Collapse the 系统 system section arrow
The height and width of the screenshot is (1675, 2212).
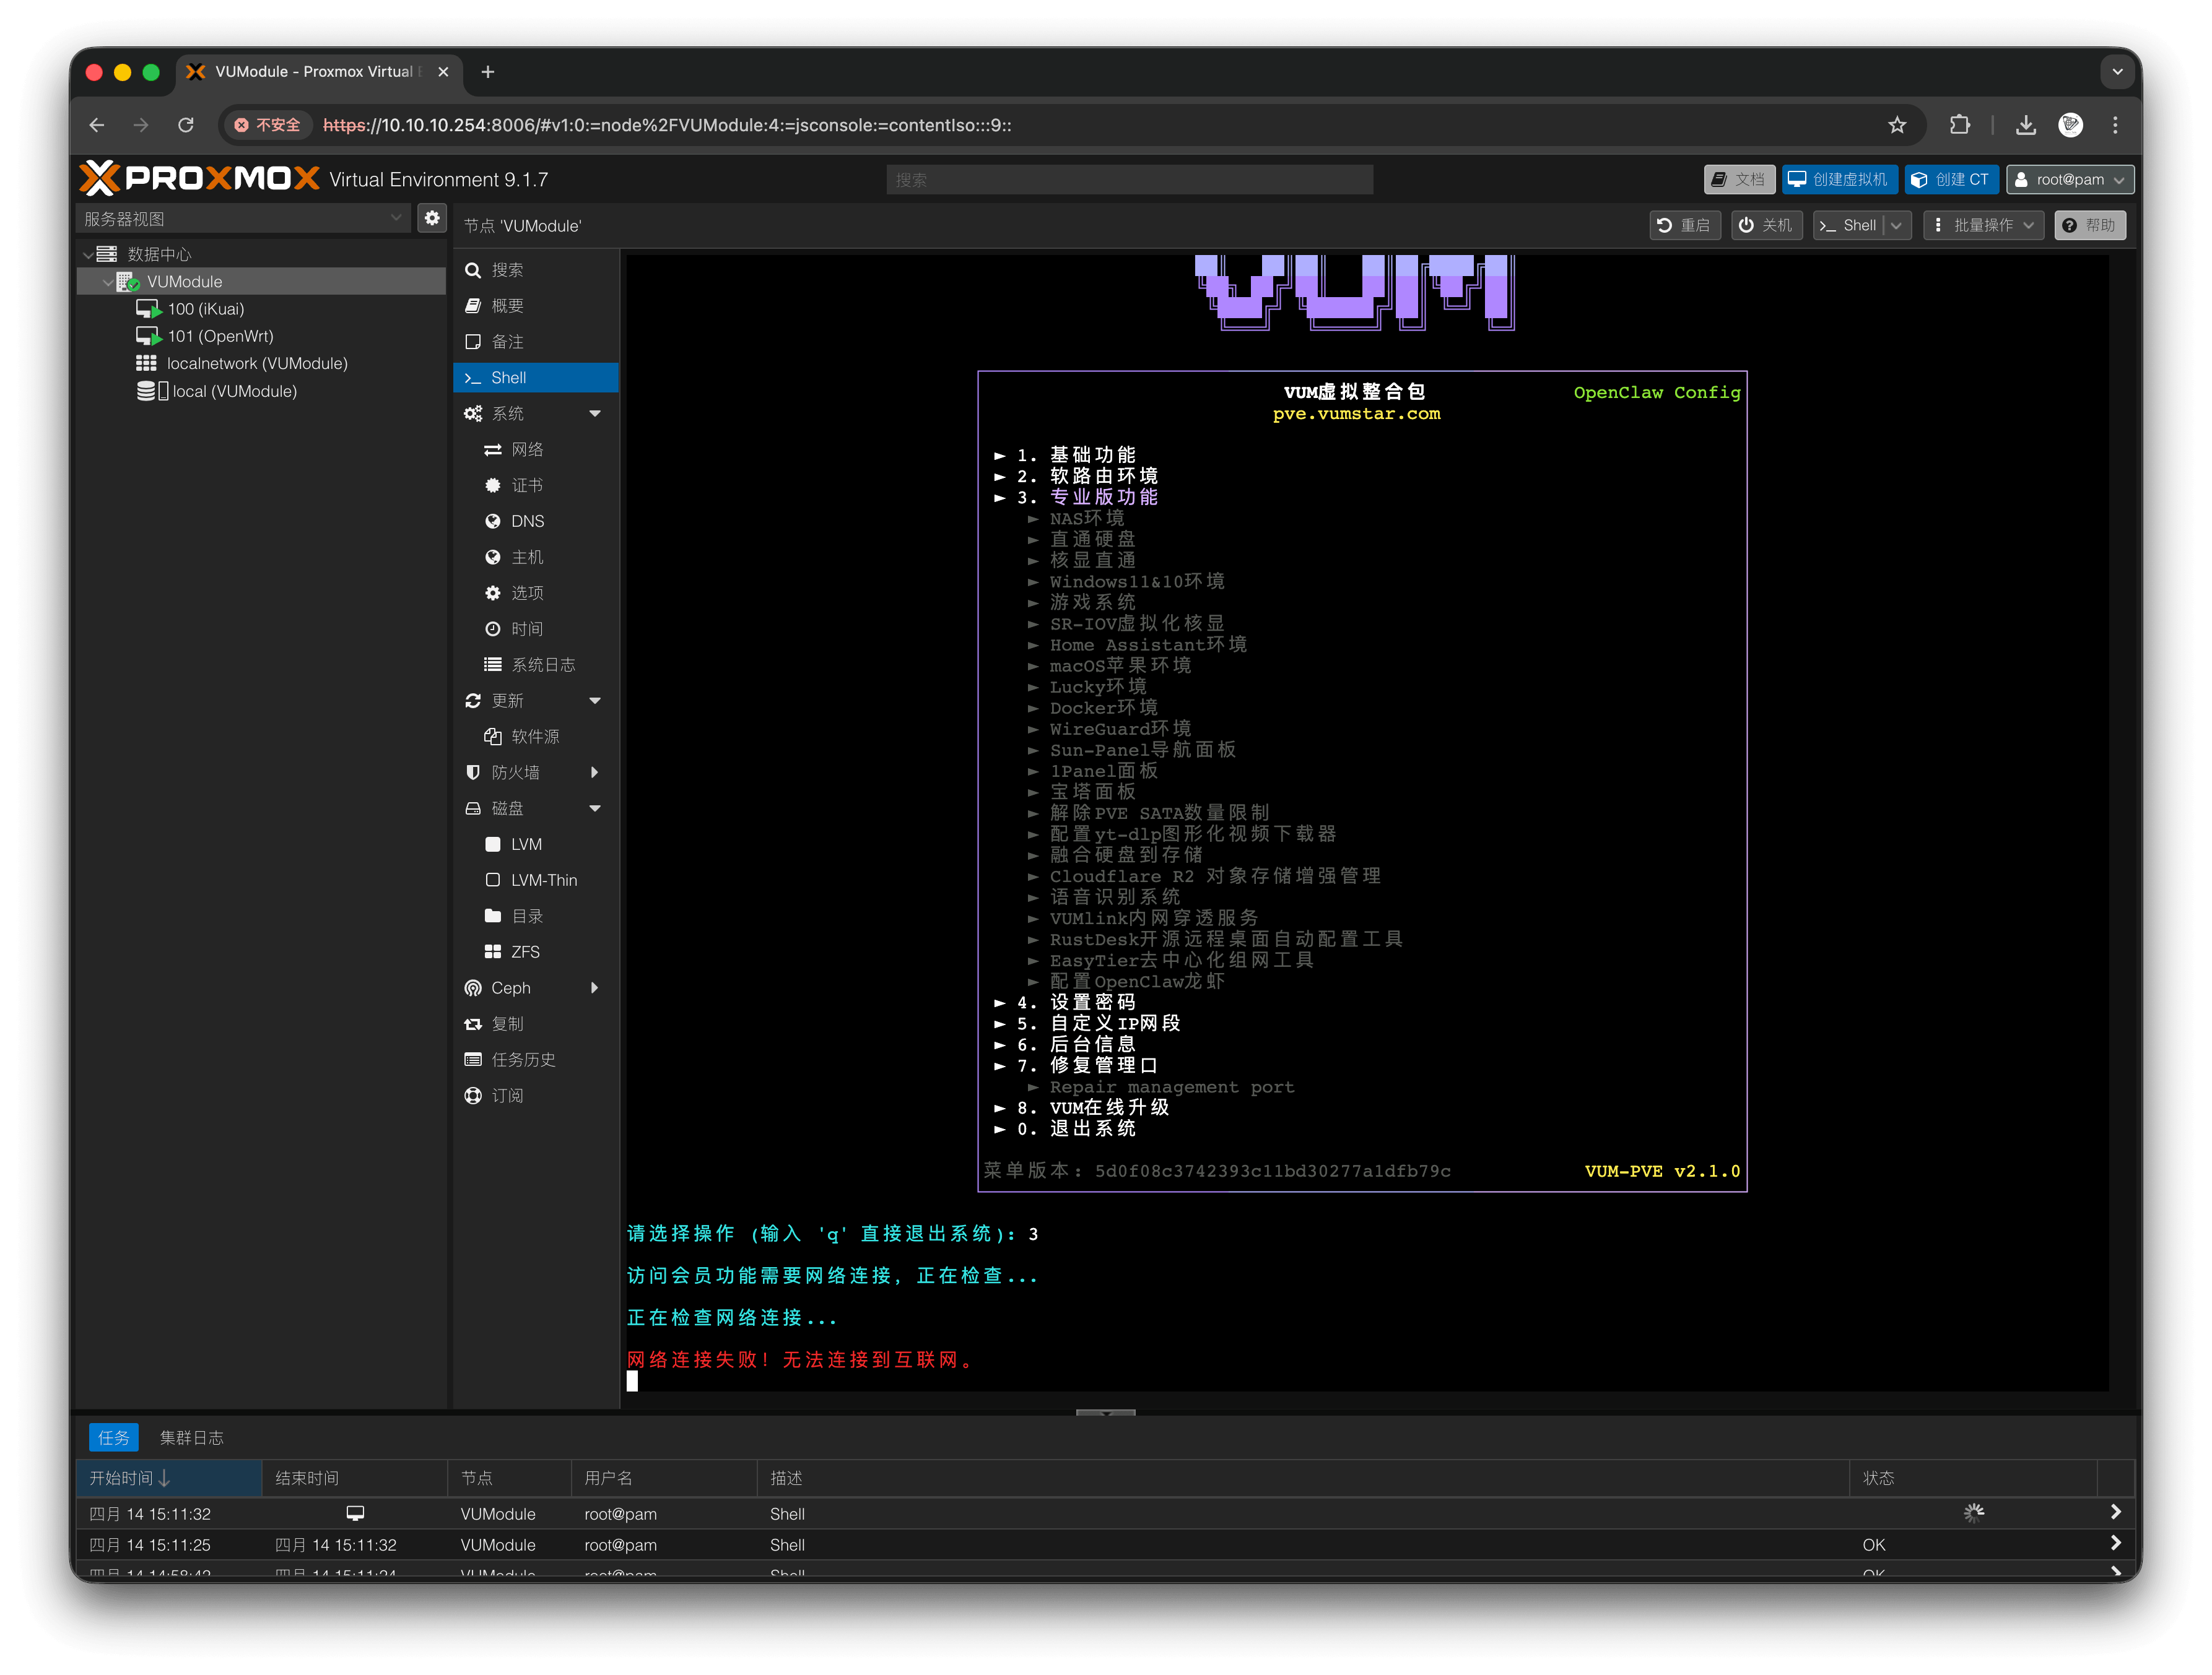[x=595, y=413]
